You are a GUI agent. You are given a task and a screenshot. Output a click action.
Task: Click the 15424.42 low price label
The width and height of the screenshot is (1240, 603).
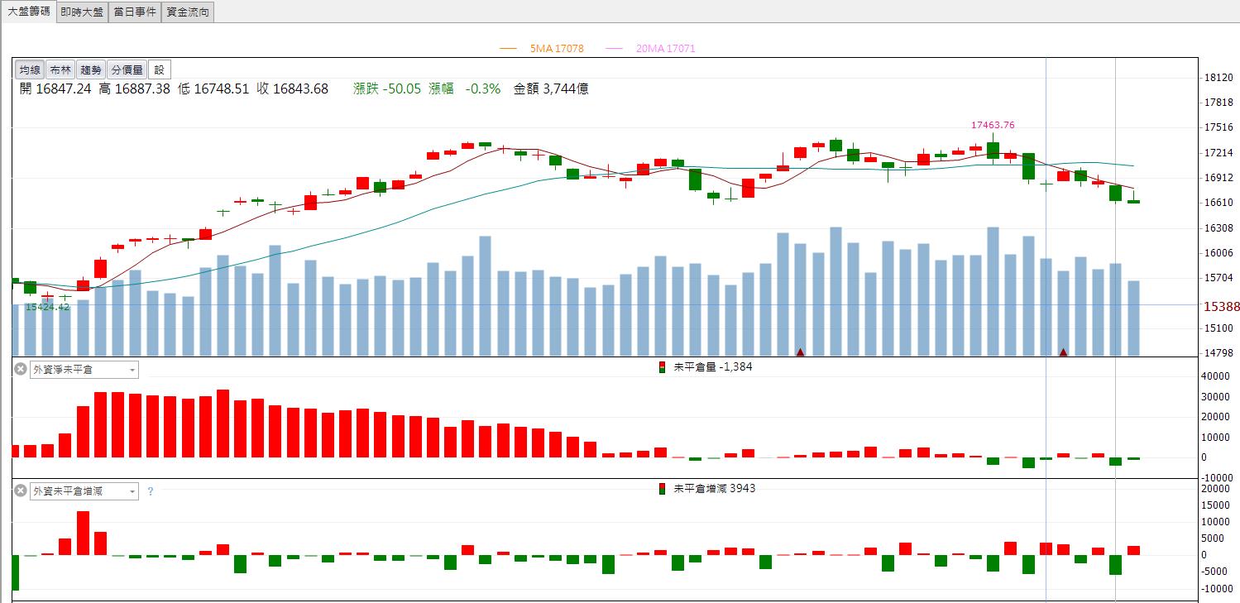pyautogui.click(x=47, y=307)
